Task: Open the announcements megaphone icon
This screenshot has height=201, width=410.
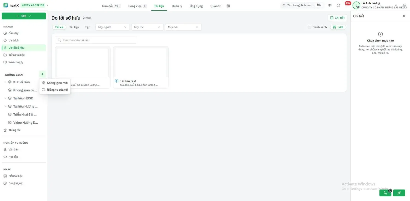Action: pyautogui.click(x=330, y=5)
